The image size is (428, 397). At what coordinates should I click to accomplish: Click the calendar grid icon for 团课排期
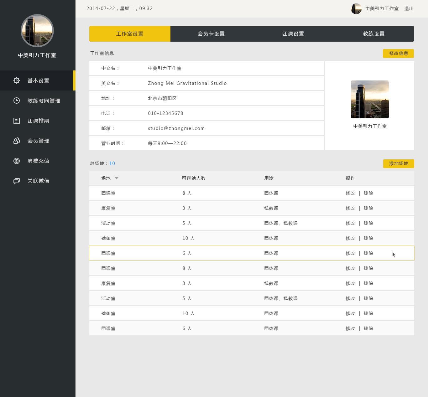17,121
